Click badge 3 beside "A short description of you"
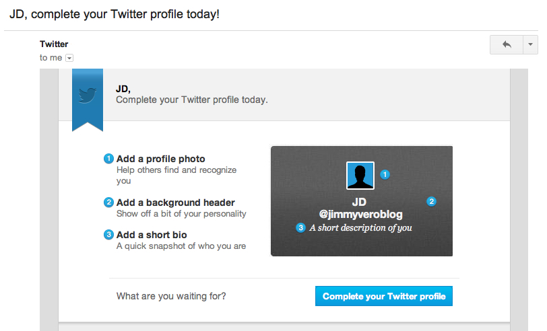 point(301,227)
